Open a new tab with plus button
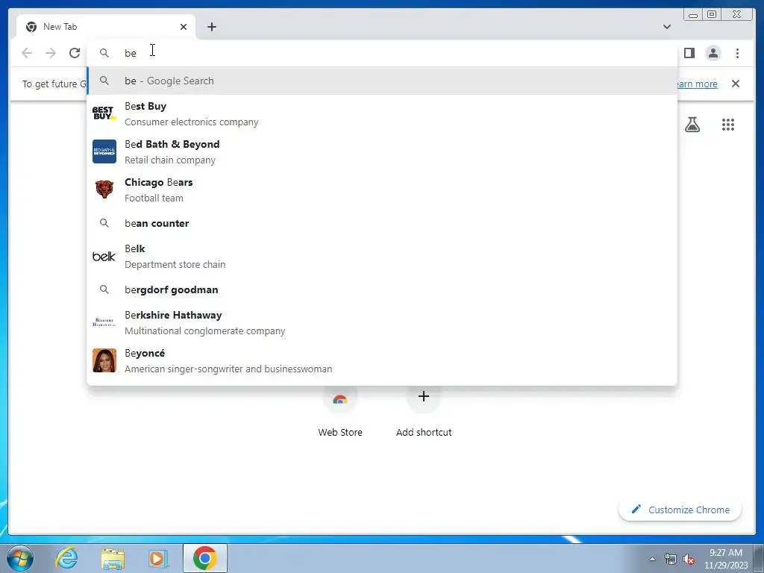Image resolution: width=764 pixels, height=573 pixels. pos(211,27)
